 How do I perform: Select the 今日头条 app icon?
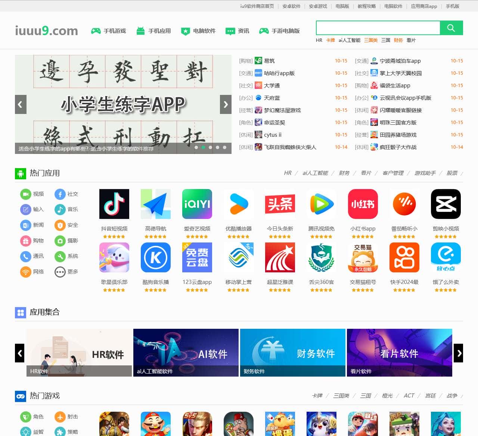tap(280, 204)
